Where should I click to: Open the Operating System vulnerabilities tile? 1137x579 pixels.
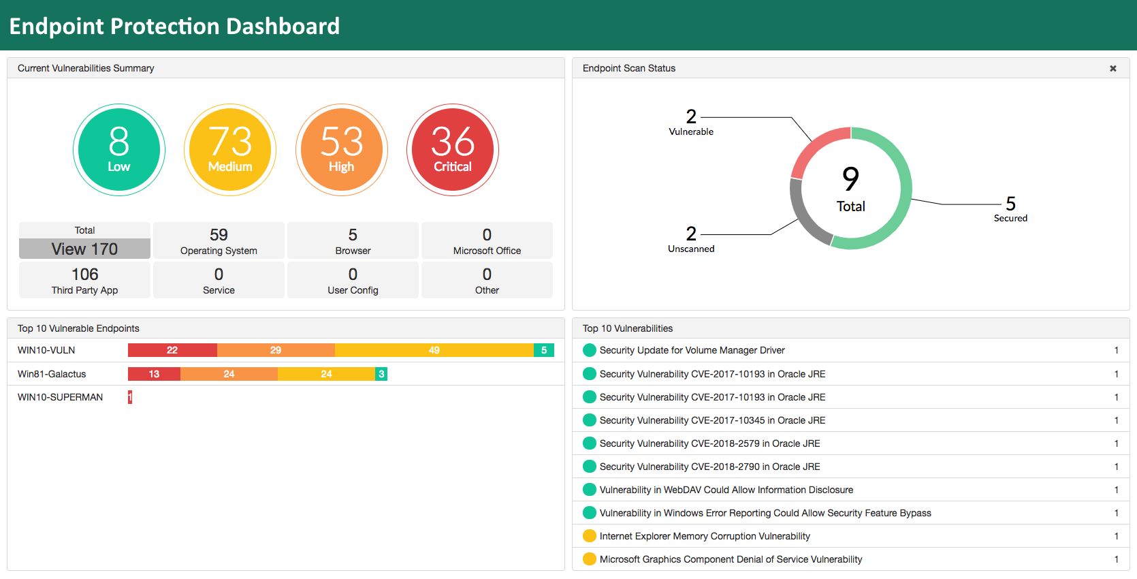point(219,240)
